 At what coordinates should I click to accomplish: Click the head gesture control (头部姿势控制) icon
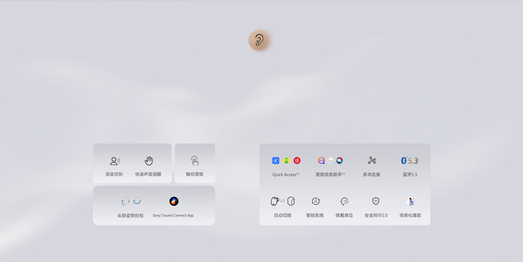131,202
